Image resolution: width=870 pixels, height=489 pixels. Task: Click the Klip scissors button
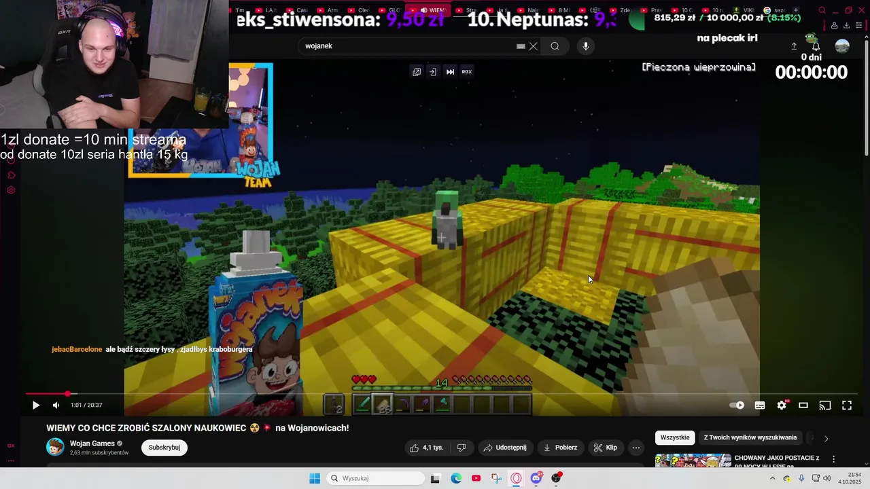pos(605,448)
